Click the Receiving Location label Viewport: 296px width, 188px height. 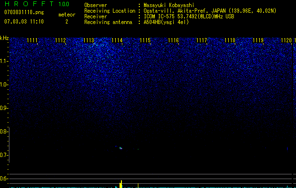point(110,11)
